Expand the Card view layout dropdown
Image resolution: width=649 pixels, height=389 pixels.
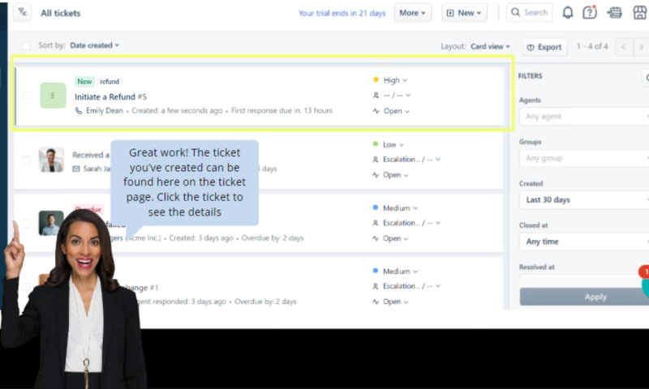(491, 46)
